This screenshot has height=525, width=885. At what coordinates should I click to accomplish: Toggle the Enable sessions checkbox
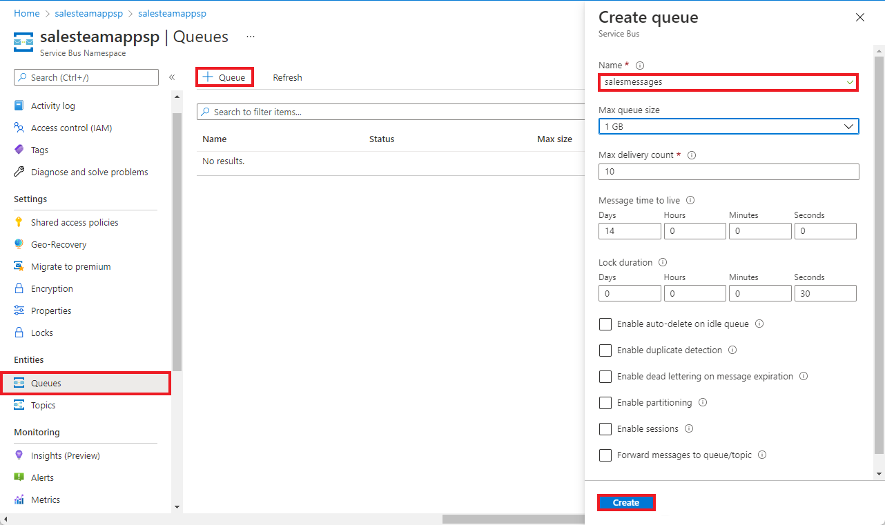605,429
